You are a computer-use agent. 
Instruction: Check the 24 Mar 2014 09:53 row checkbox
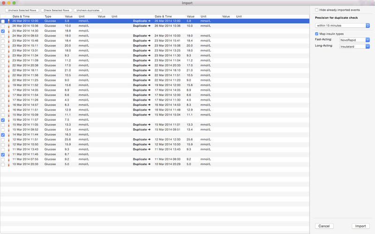point(3,36)
